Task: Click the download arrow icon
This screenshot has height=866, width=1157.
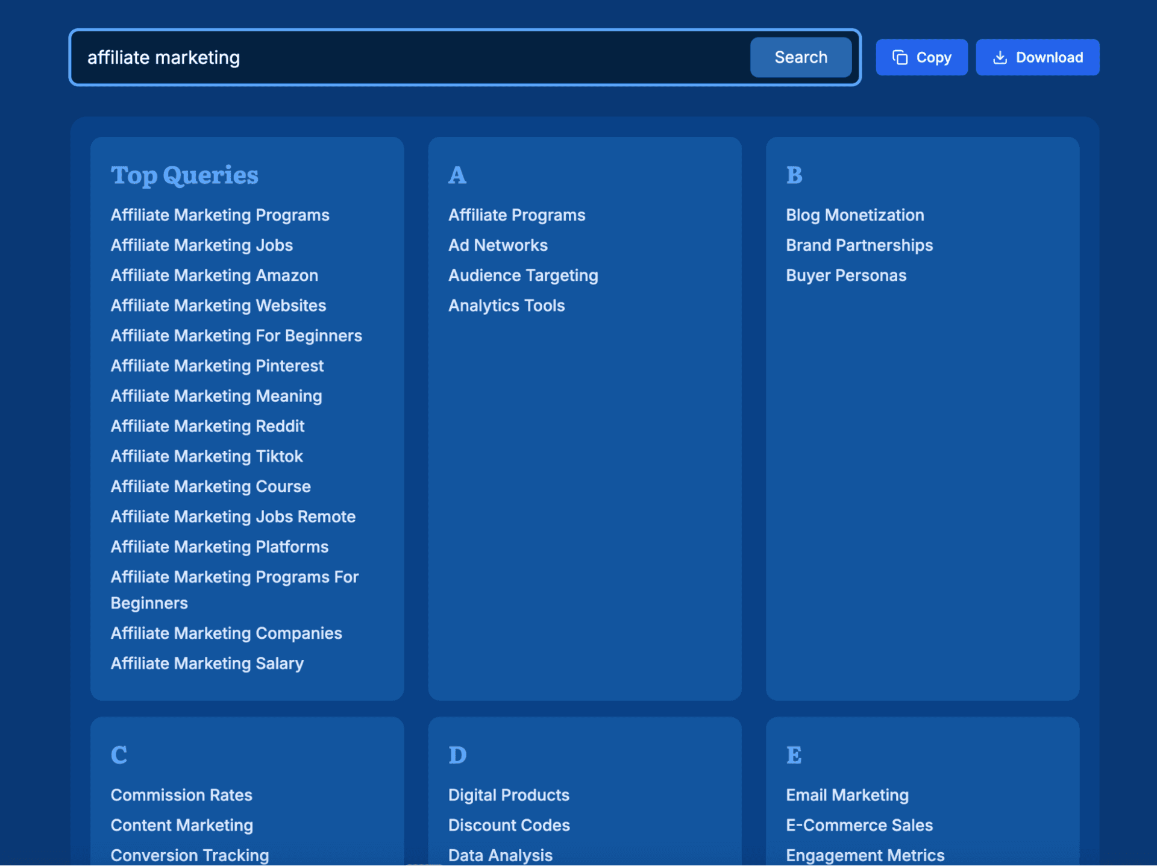Action: click(x=1000, y=57)
